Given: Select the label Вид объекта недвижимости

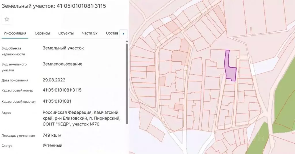Looking at the screenshot, I should tap(13, 51).
